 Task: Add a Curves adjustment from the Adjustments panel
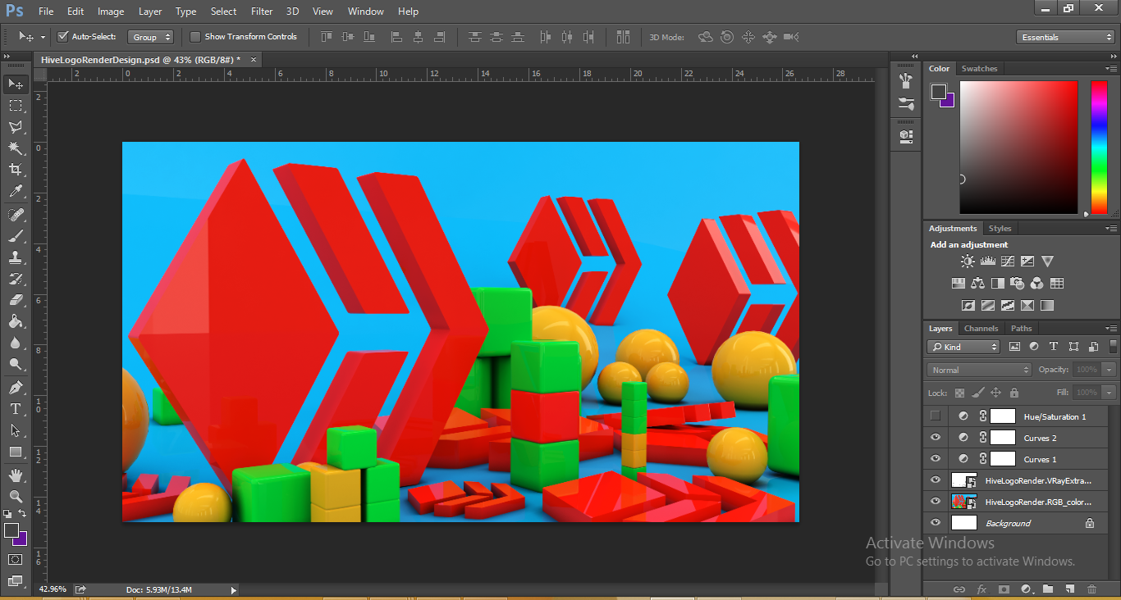pyautogui.click(x=1008, y=261)
